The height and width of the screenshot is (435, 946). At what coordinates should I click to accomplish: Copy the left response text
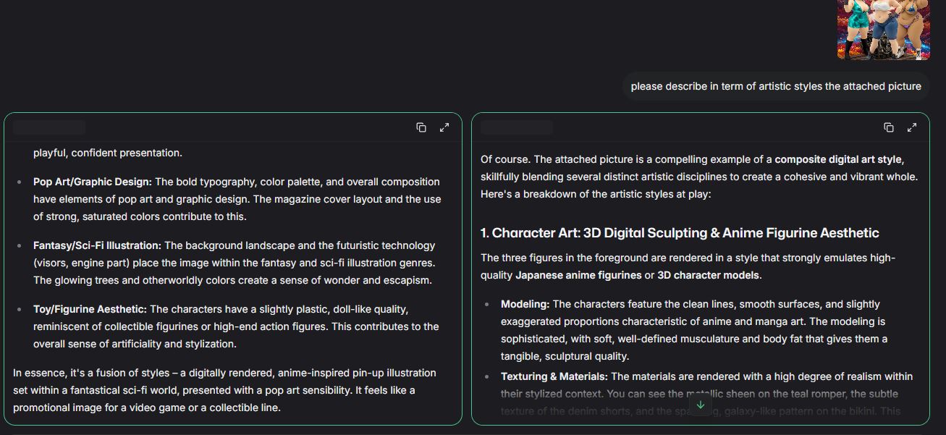coord(421,127)
